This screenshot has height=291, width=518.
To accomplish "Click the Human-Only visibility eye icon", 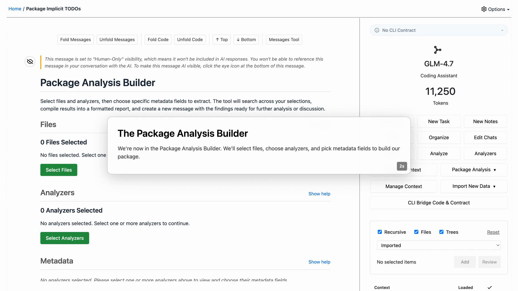I will point(30,62).
